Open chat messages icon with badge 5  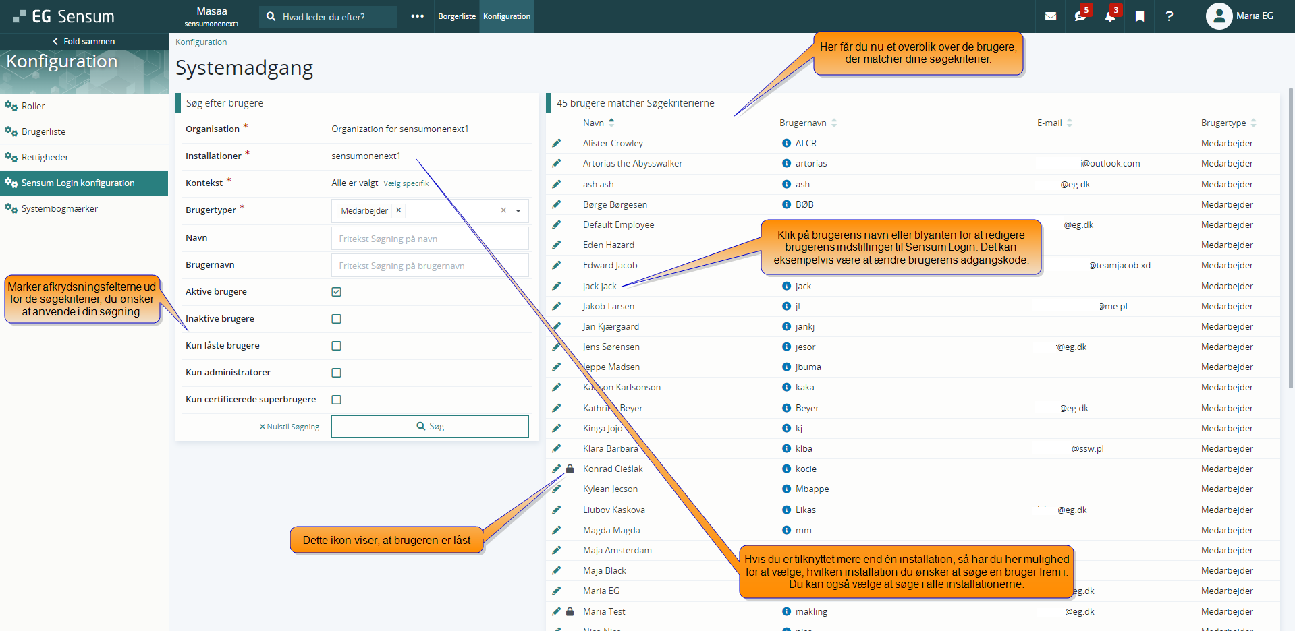(1080, 16)
